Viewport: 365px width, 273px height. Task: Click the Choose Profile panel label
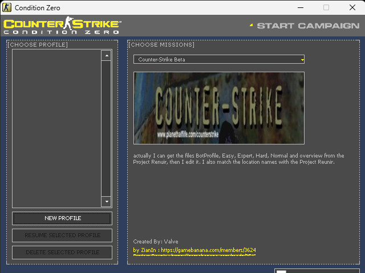pyautogui.click(x=38, y=44)
